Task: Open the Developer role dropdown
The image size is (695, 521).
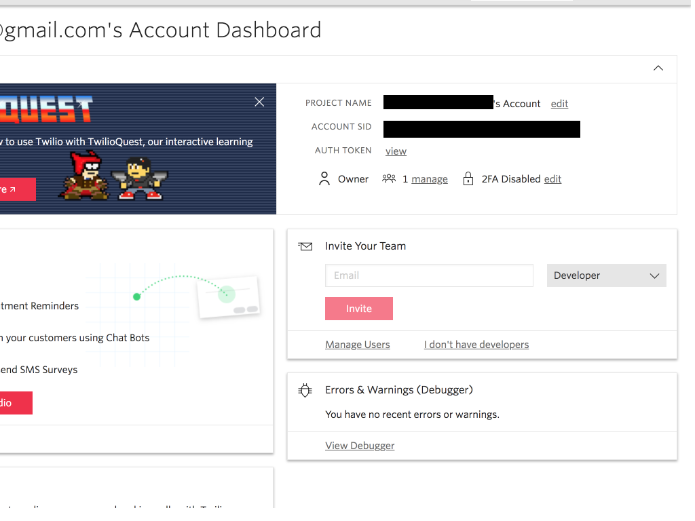Action: click(x=606, y=275)
